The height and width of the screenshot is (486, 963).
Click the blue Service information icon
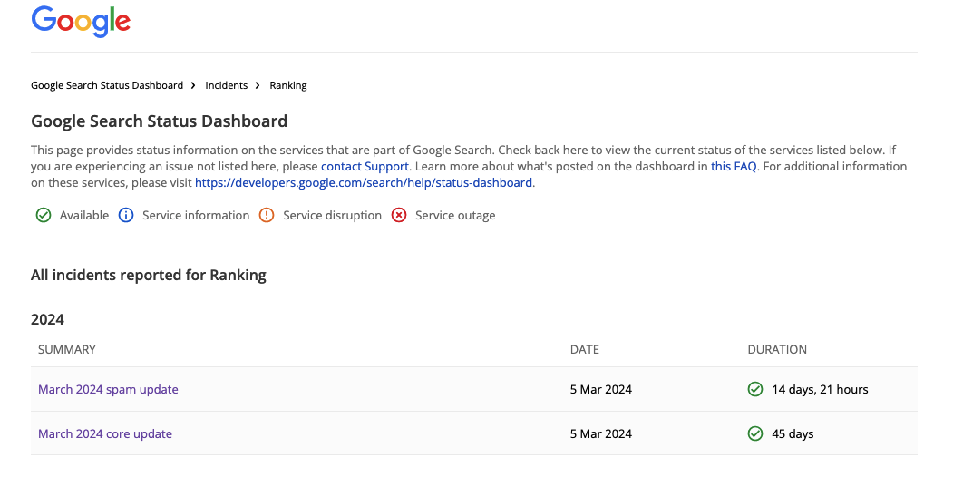tap(126, 215)
